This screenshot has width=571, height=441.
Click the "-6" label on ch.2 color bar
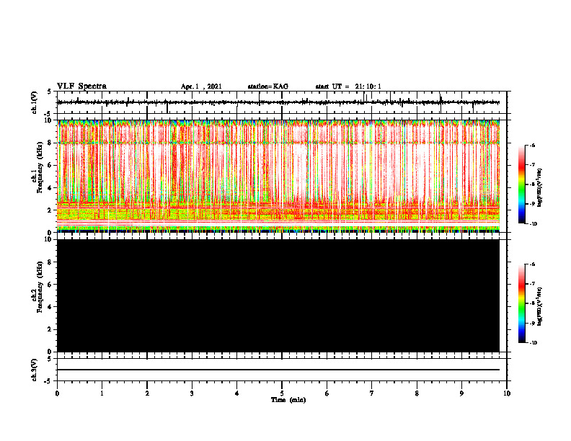532,264
